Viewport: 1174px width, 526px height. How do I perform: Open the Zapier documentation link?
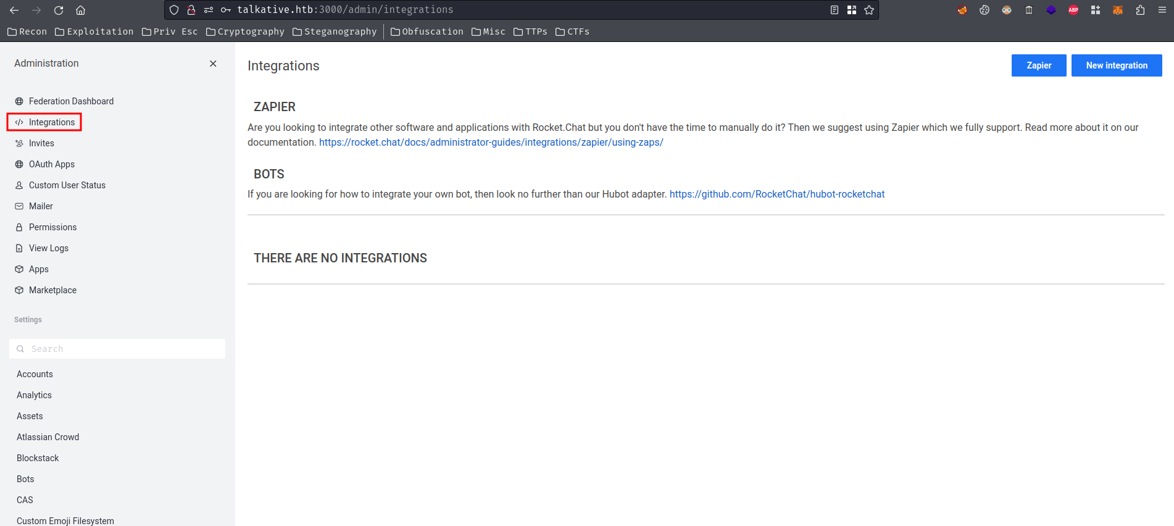[x=491, y=142]
